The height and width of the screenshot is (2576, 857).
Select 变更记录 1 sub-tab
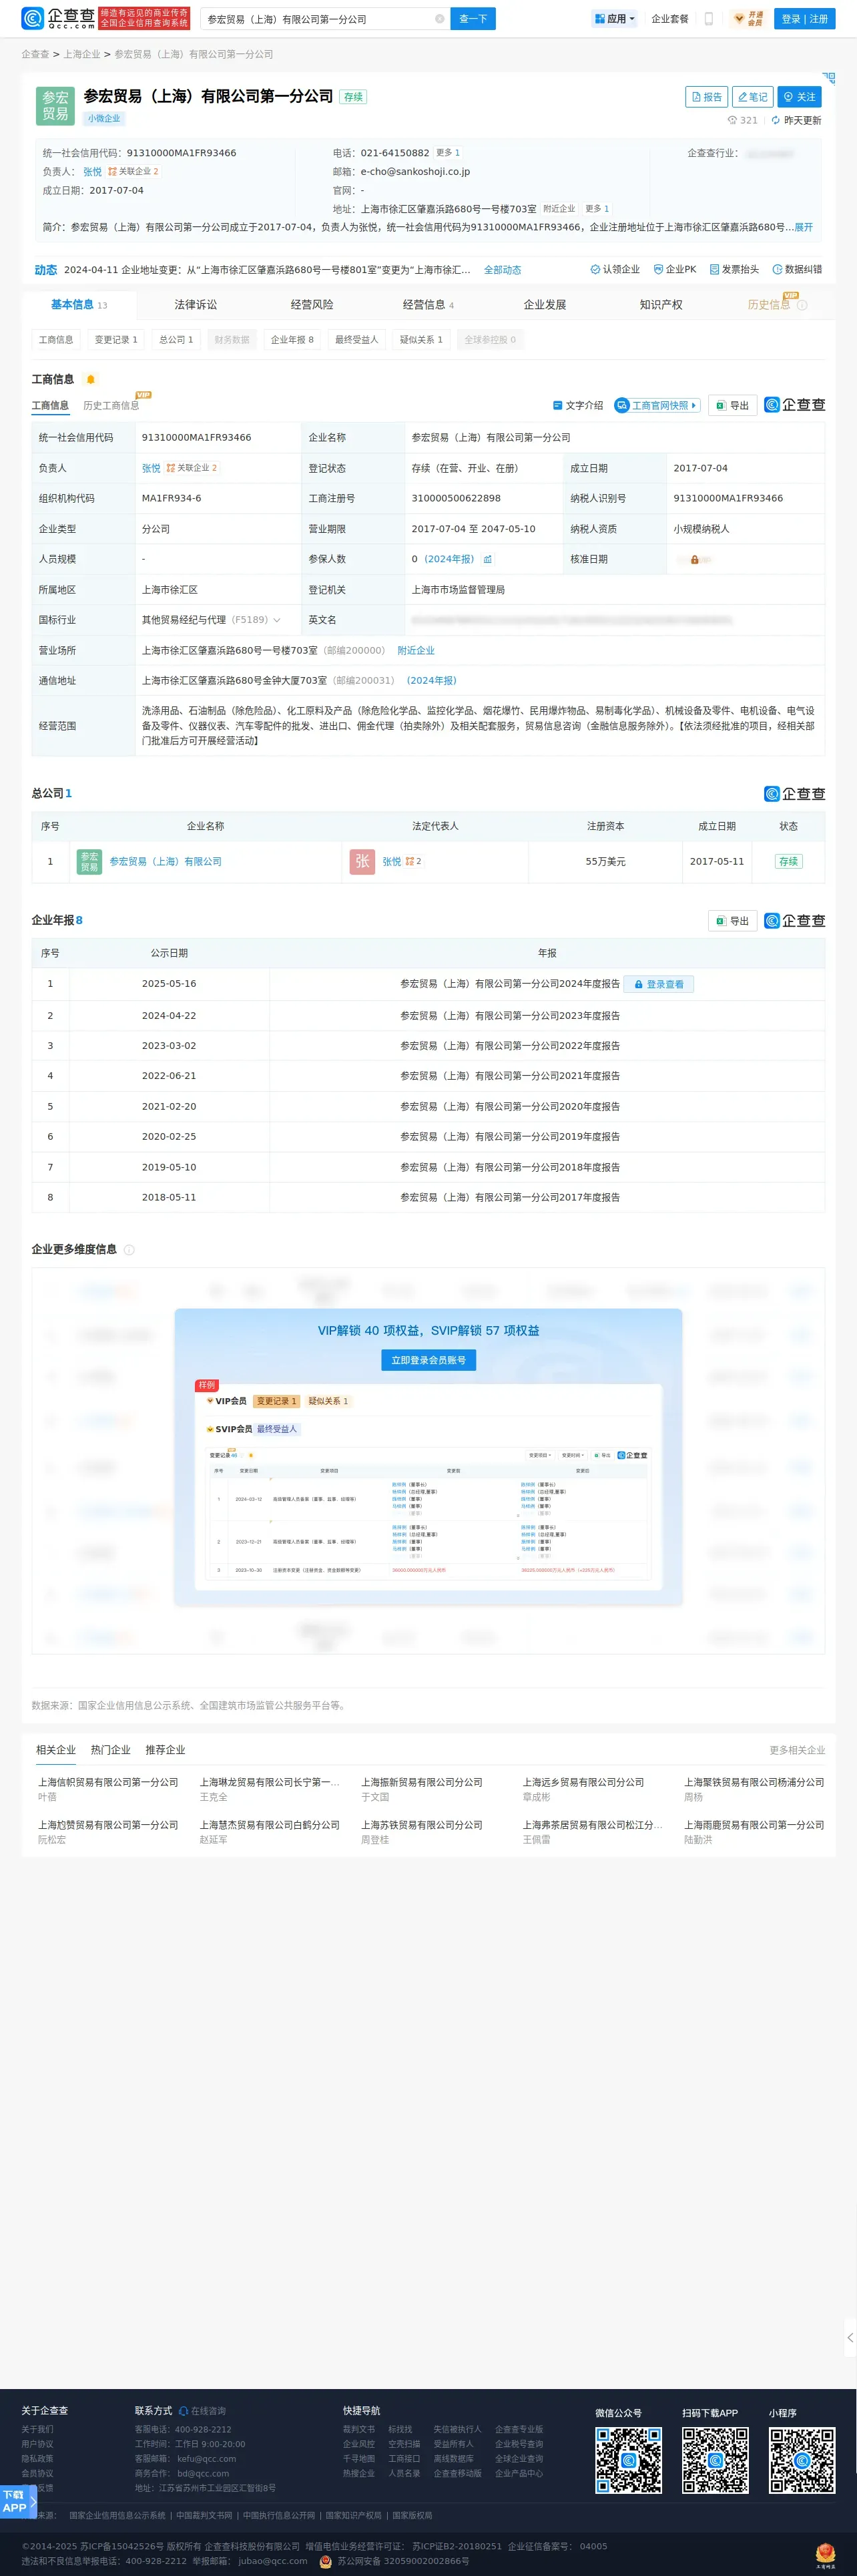[x=116, y=340]
